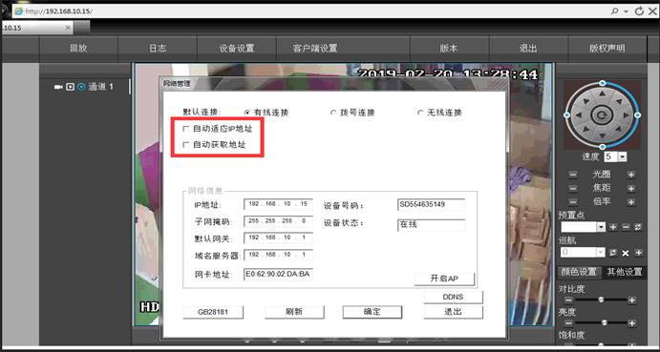Click the GB28181 button

[213, 312]
